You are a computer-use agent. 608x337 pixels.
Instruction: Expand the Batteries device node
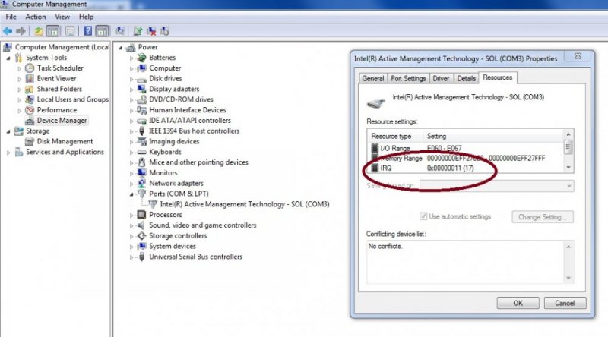(132, 58)
